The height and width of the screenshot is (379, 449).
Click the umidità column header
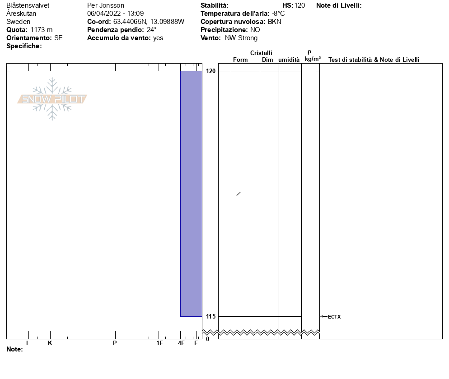pyautogui.click(x=289, y=60)
